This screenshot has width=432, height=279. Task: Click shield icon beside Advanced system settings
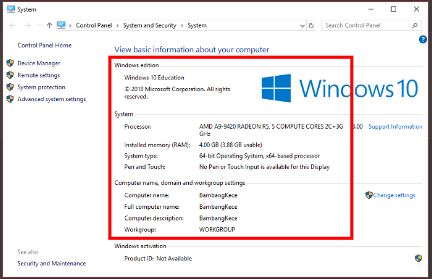click(10, 99)
